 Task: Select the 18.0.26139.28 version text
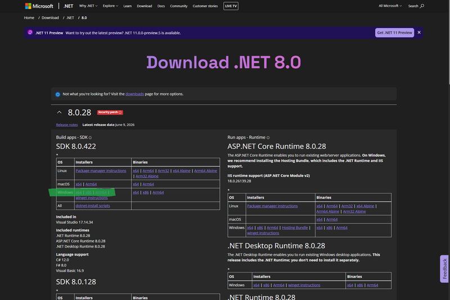pos(240,181)
